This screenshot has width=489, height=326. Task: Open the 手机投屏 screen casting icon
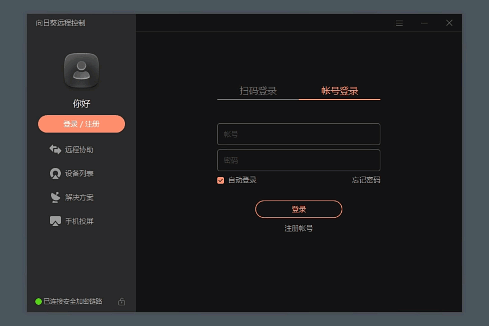pos(55,221)
